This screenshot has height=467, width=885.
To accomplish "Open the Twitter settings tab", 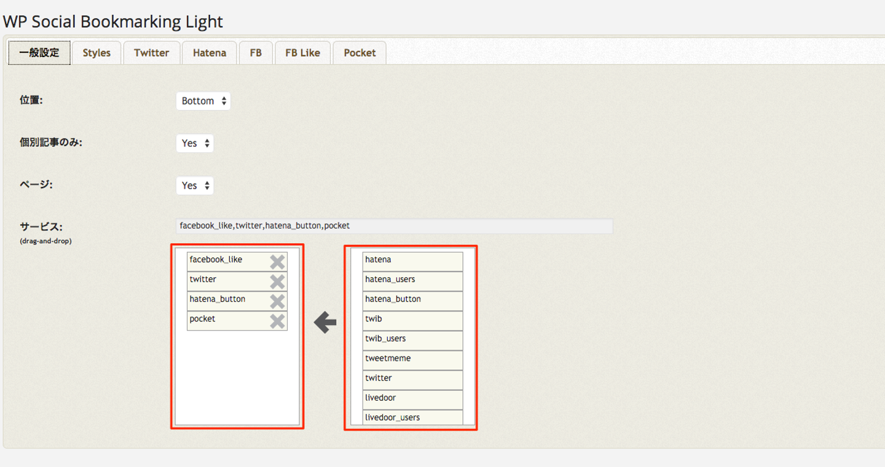I will tap(151, 53).
